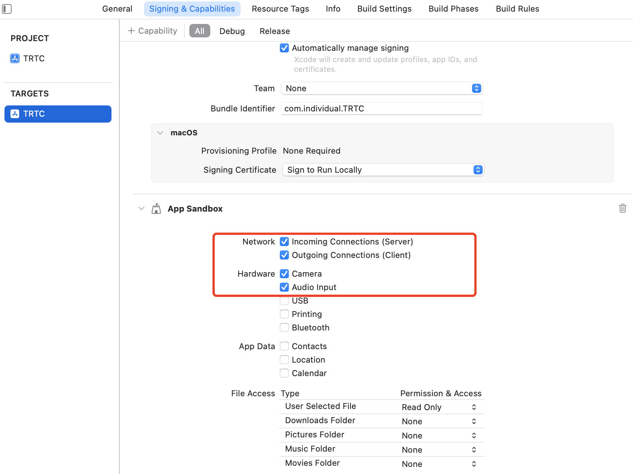Toggle the navigator sidebar icon
The height and width of the screenshot is (474, 633).
(7, 9)
